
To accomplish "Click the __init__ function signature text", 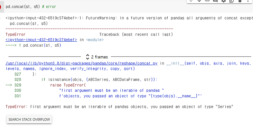I will [208, 63].
